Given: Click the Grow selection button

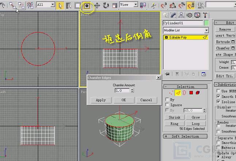Looking at the screenshot, I should 196,117.
